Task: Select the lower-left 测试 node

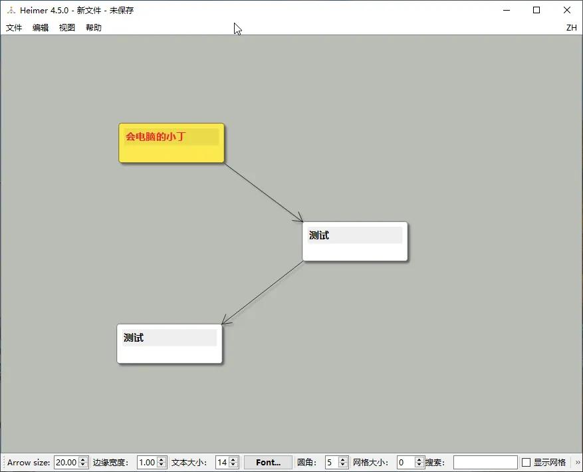Action: click(x=170, y=354)
